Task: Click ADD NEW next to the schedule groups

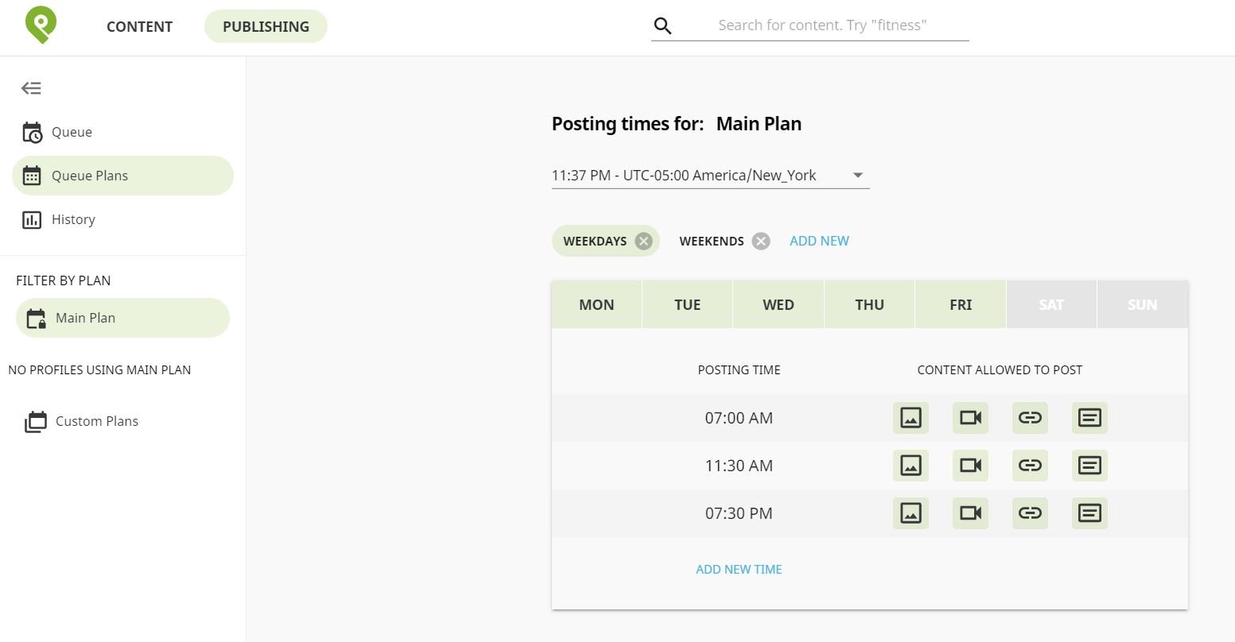Action: click(x=819, y=240)
